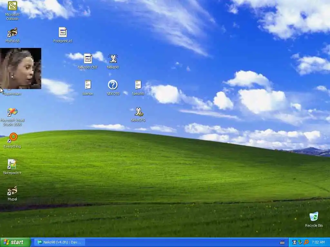
Task: Select the MyPal 68 shortcut icon
Action: pos(13,32)
